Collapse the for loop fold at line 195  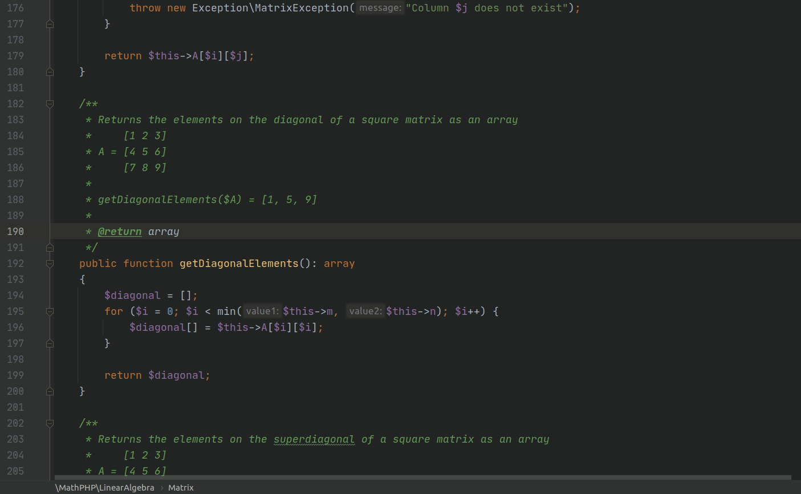(x=50, y=311)
